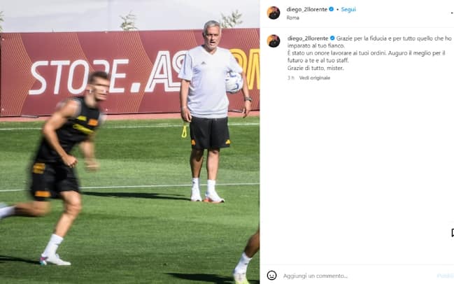Click the coach holding the ball in photo

[x=212, y=111]
